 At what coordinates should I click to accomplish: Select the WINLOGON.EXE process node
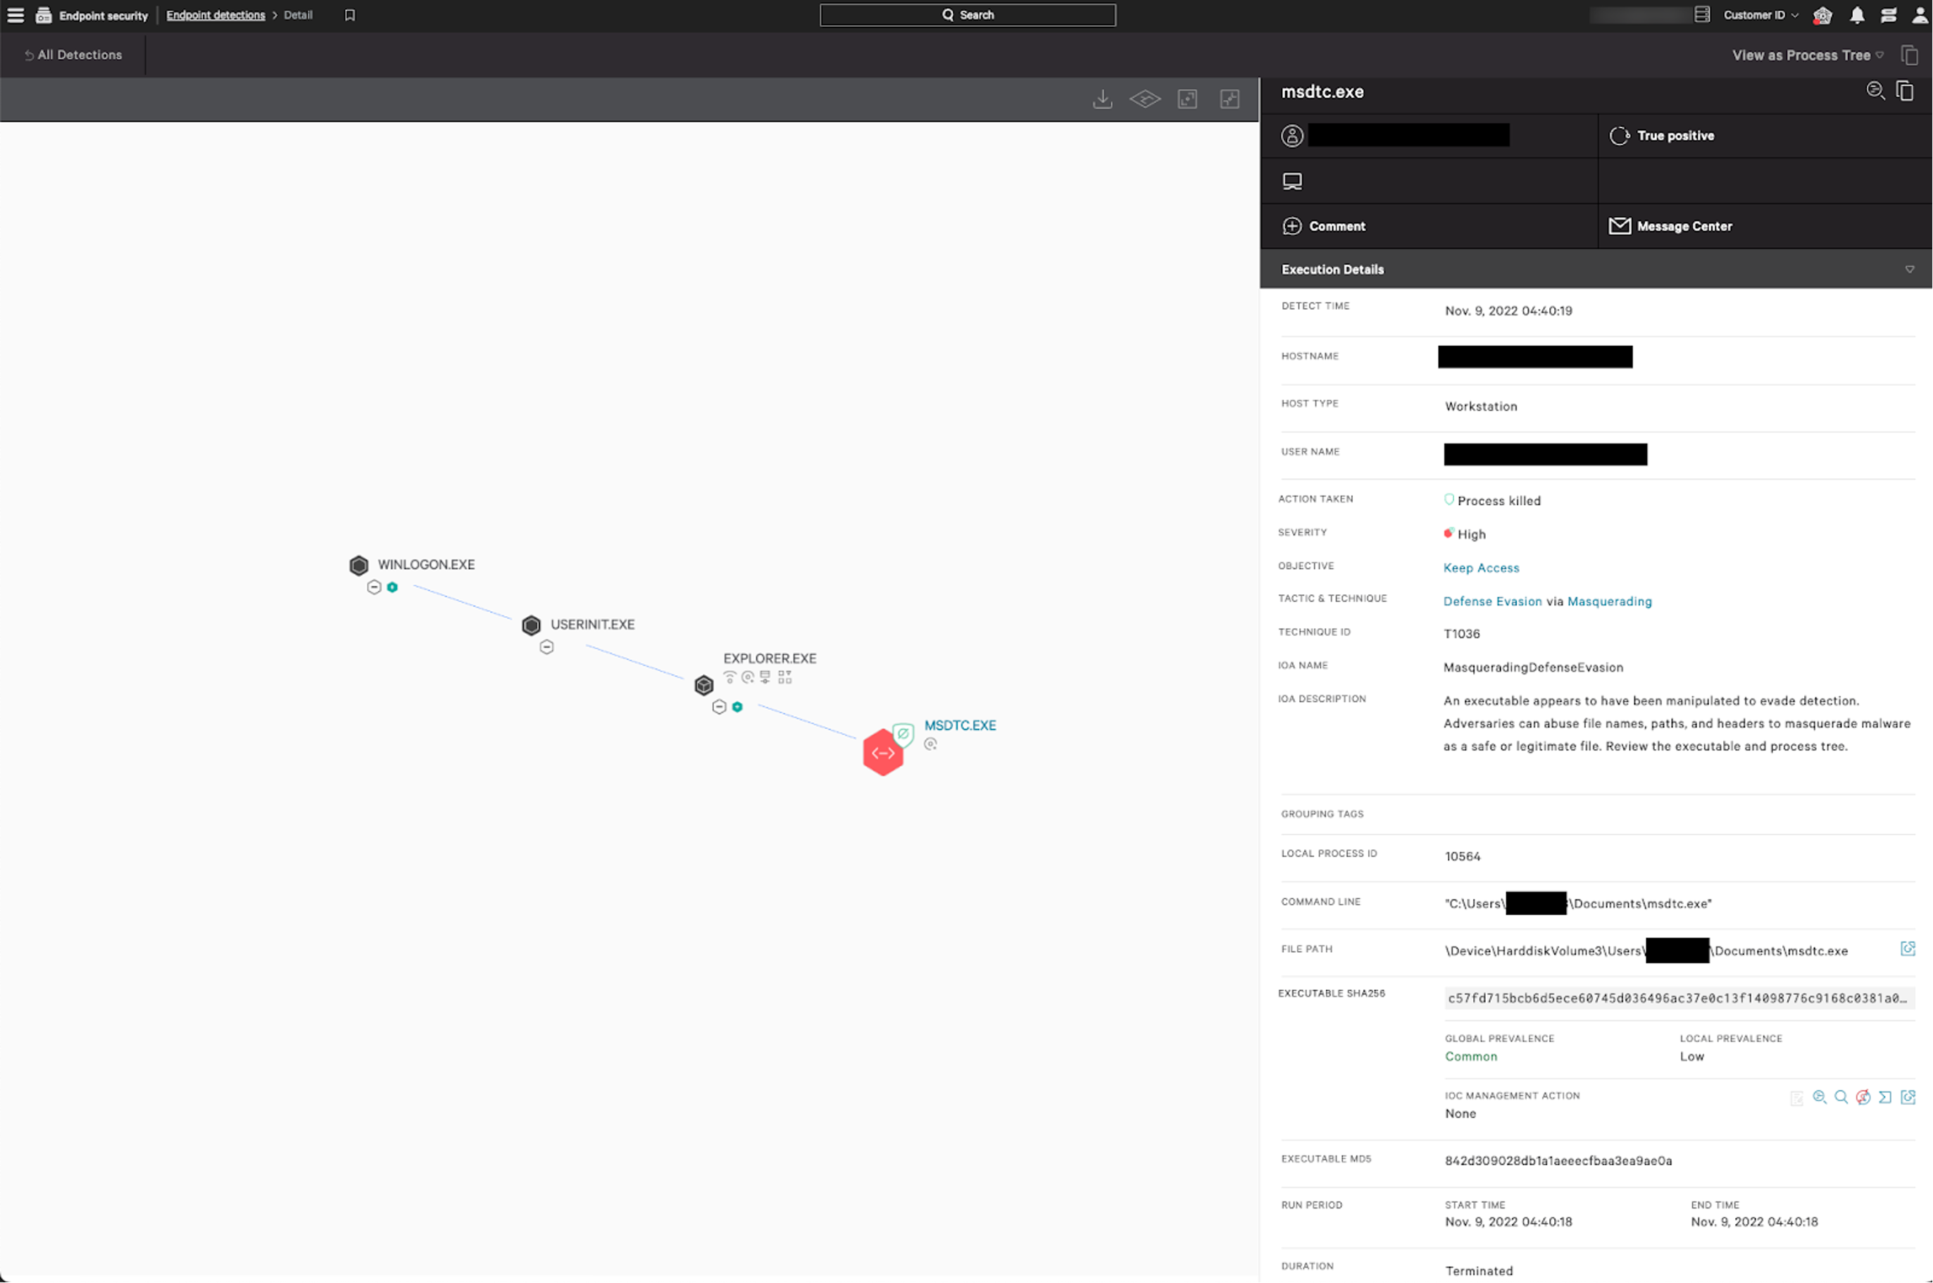pyautogui.click(x=358, y=565)
